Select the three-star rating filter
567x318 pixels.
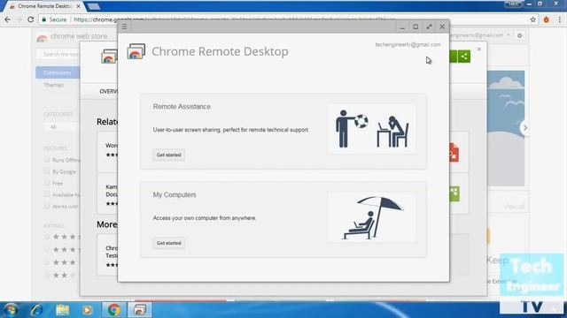click(47, 262)
